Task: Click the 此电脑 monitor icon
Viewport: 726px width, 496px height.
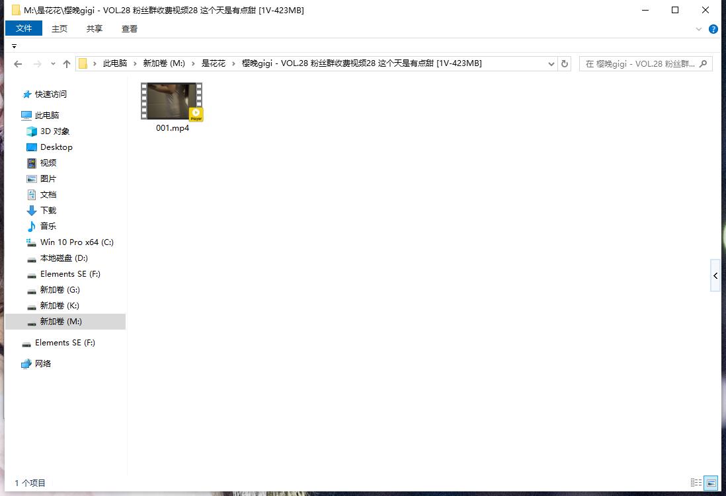Action: point(26,115)
